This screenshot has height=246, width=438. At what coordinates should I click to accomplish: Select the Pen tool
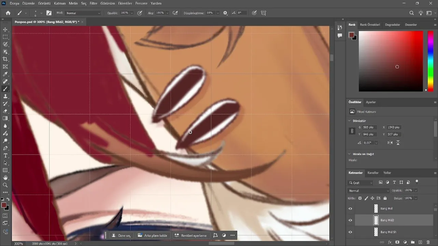click(x=5, y=148)
